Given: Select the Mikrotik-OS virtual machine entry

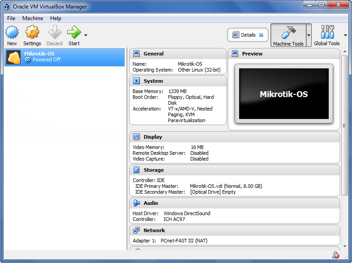Looking at the screenshot, I should [64, 57].
